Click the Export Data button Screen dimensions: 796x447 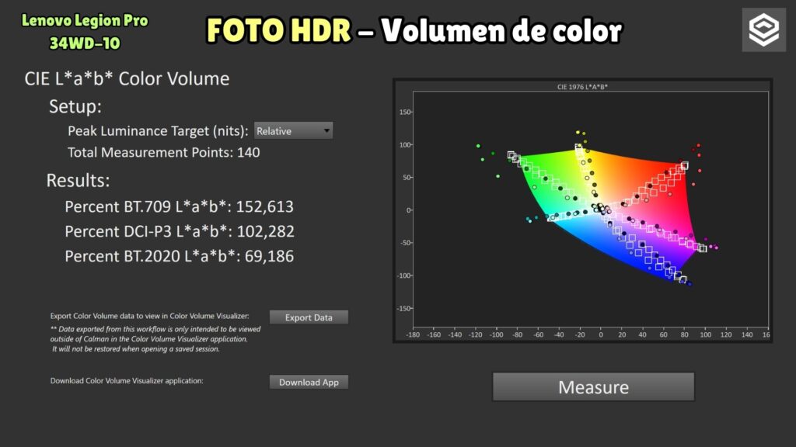(x=309, y=317)
